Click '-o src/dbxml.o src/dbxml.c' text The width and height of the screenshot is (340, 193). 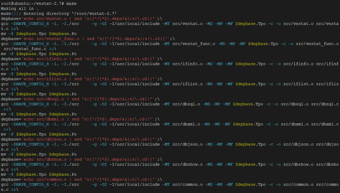click(306, 124)
